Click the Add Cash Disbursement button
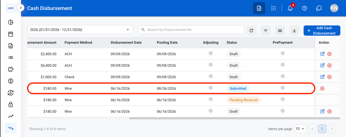This screenshot has height=137, width=346. tap(322, 31)
